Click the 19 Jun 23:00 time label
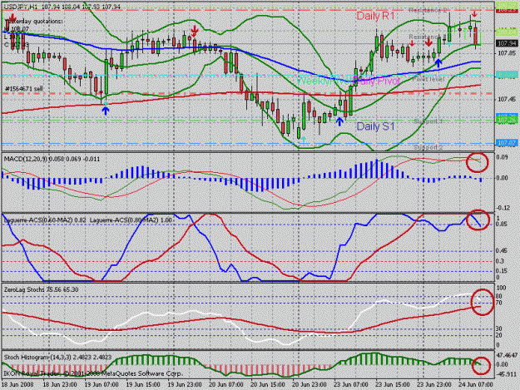The height and width of the screenshot is (390, 520). coord(185,385)
